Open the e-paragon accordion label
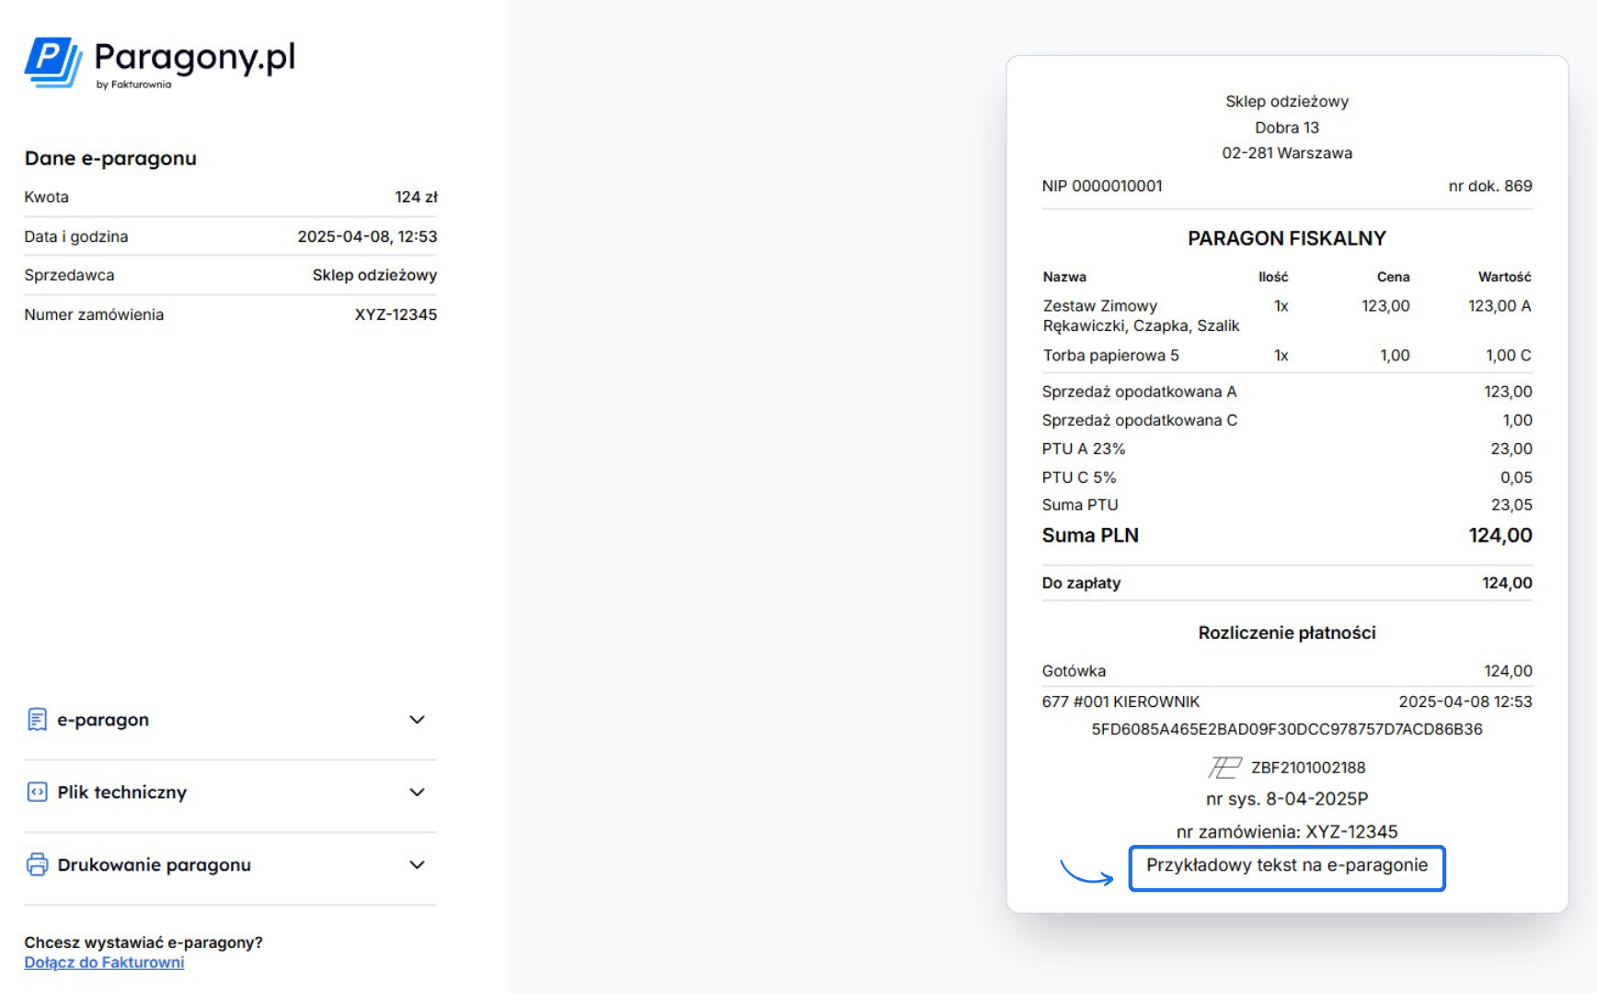Image resolution: width=1597 pixels, height=993 pixels. (103, 720)
